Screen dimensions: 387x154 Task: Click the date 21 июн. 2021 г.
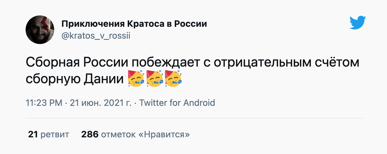101,103
